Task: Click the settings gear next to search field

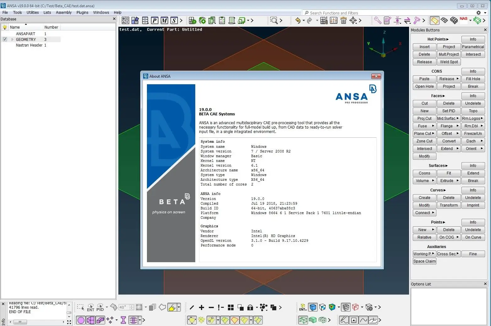Action: tap(478, 13)
